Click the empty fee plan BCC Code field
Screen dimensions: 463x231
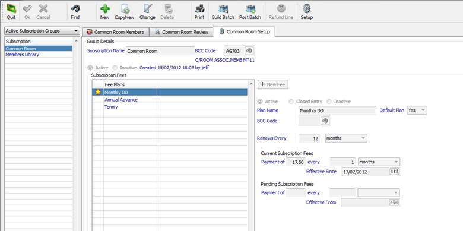[x=309, y=121]
